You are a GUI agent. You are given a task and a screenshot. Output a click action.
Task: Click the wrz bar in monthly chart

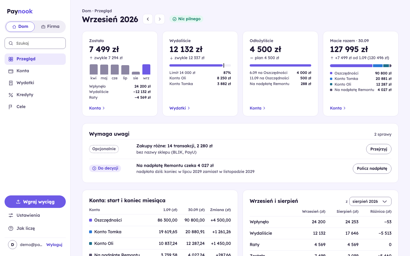[146, 69]
